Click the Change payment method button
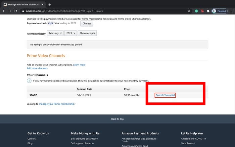 pos(87,23)
